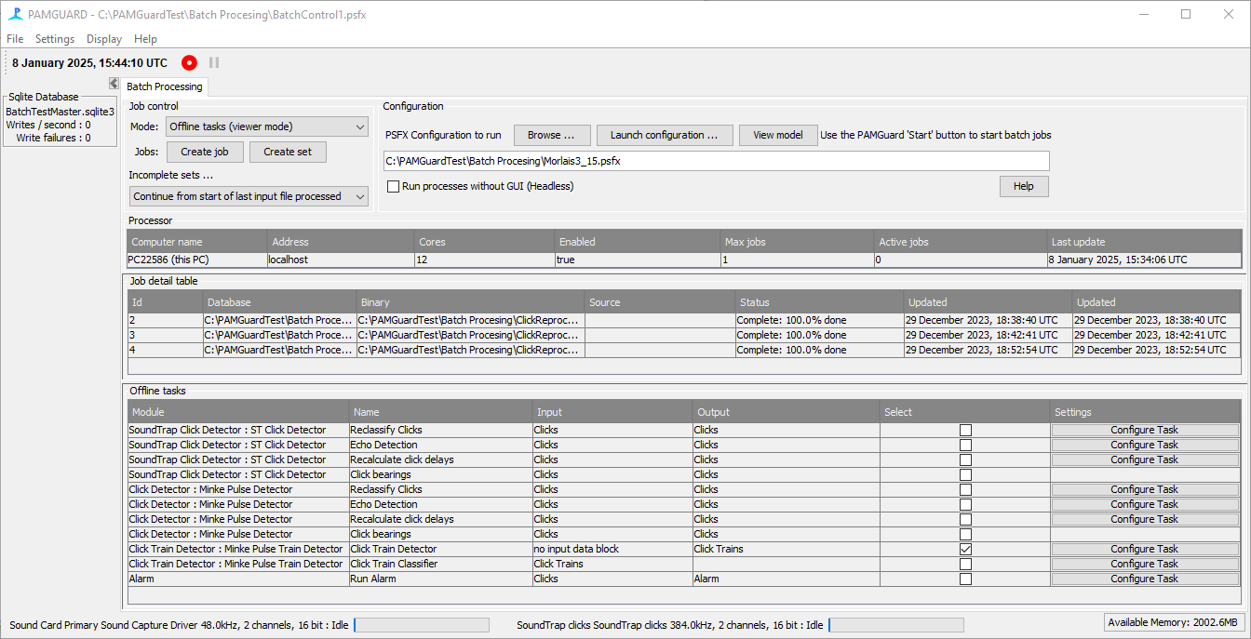Untick the Click Train Detector task checkbox

pyautogui.click(x=965, y=549)
